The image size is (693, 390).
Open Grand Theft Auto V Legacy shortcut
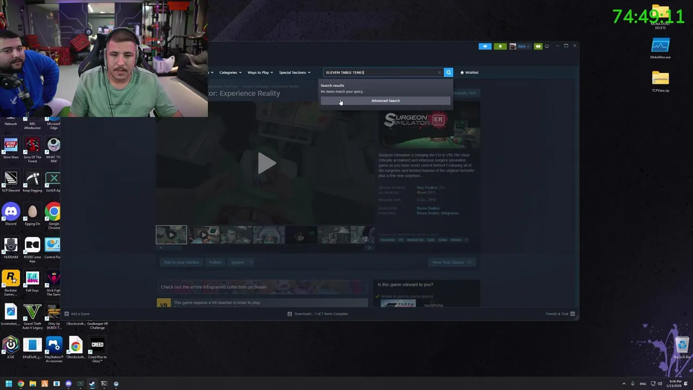pyautogui.click(x=32, y=316)
